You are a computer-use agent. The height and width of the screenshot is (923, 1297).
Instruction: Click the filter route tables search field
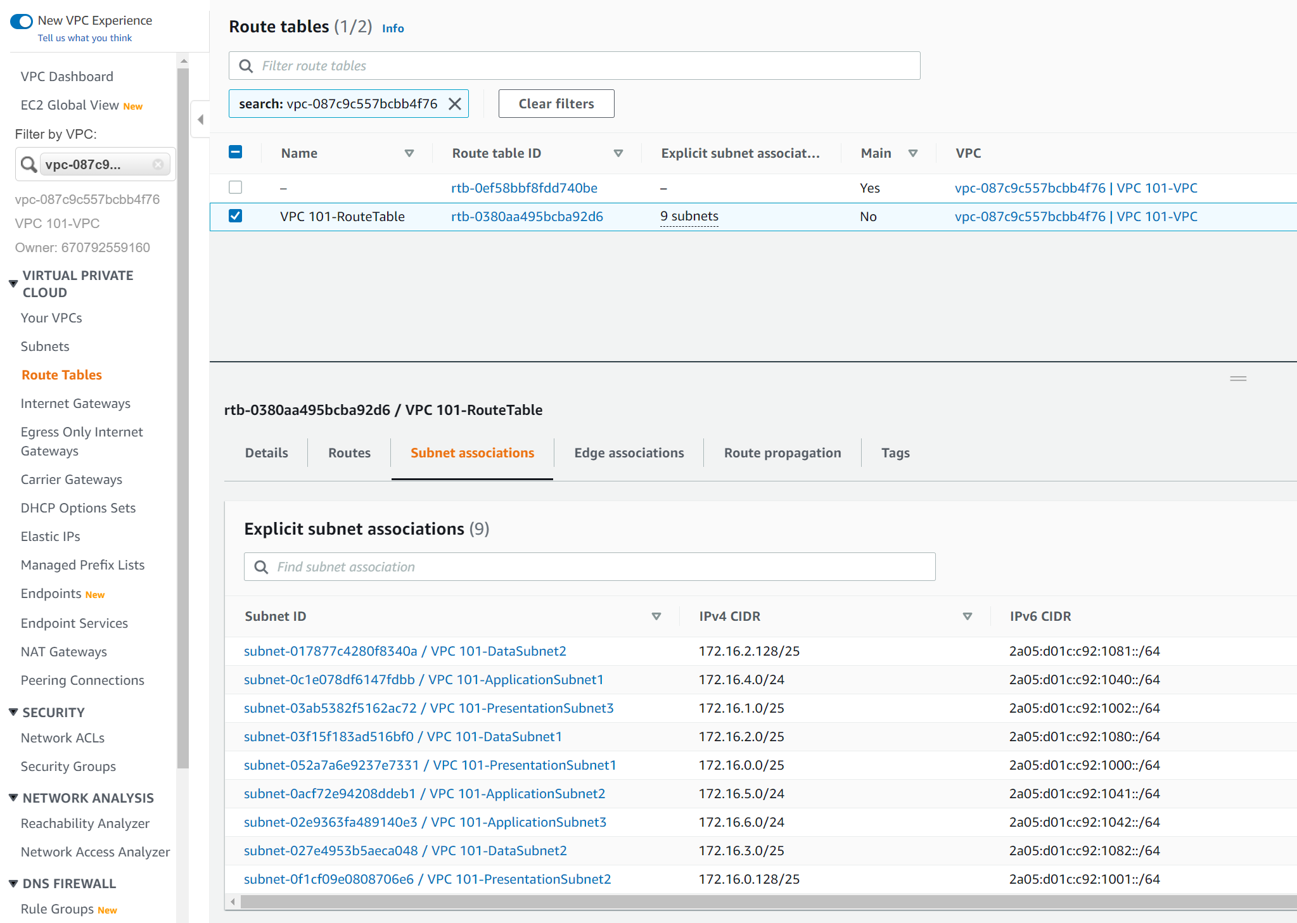pos(573,65)
